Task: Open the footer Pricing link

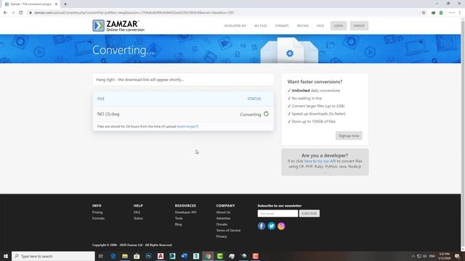Action: [x=97, y=212]
